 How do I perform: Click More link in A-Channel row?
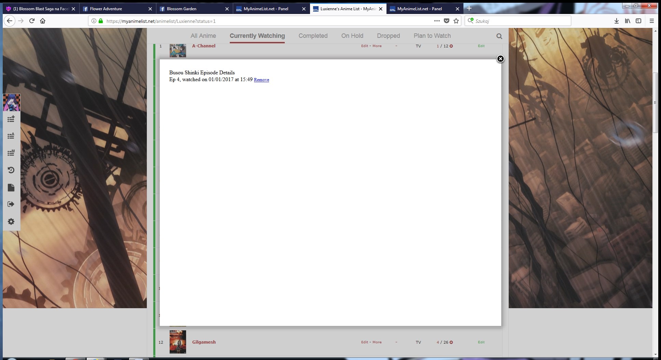pos(377,46)
